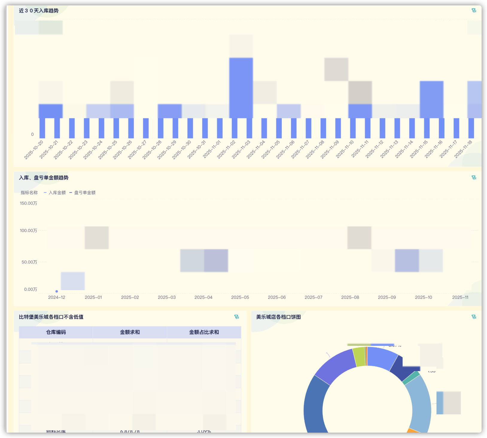The image size is (487, 438).
Task: Click the 2025-09 month axis label
Action: pyautogui.click(x=387, y=297)
